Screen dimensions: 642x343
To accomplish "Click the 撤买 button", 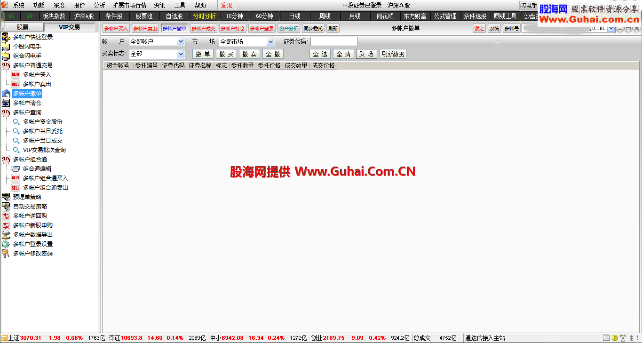I will coord(226,54).
